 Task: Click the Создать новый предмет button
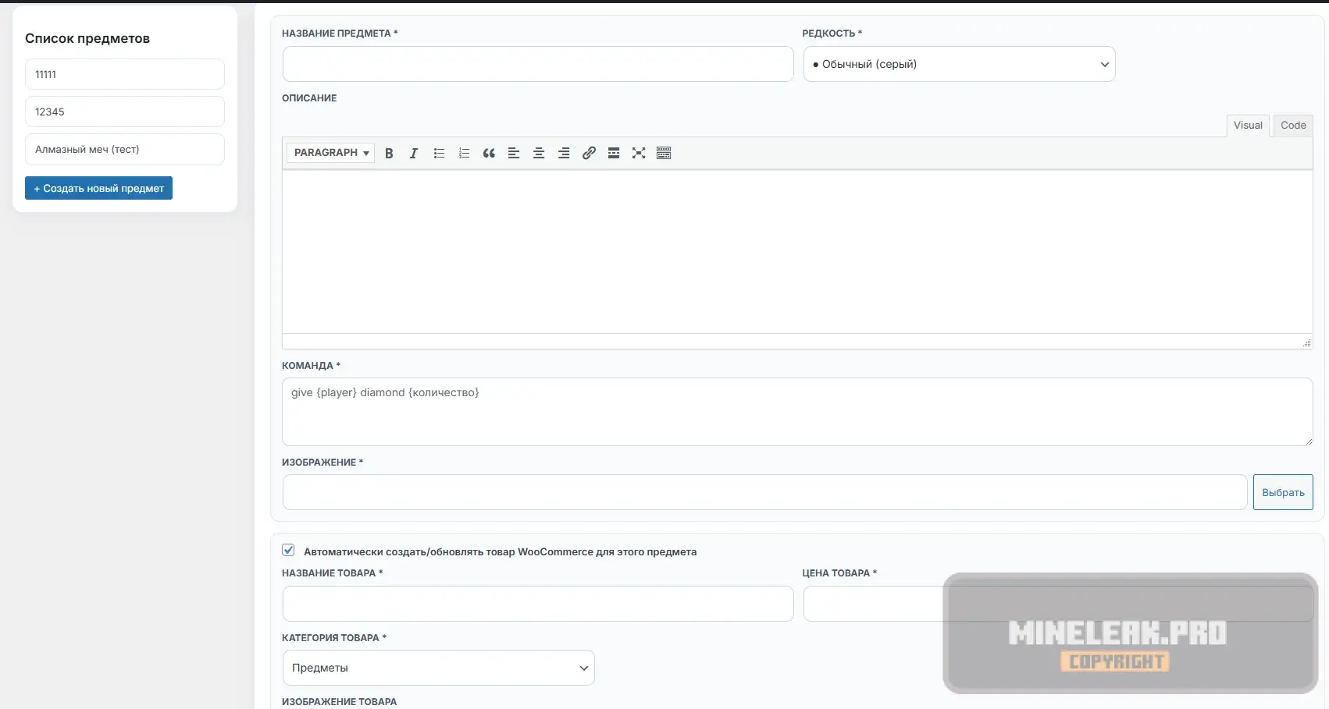coord(98,188)
